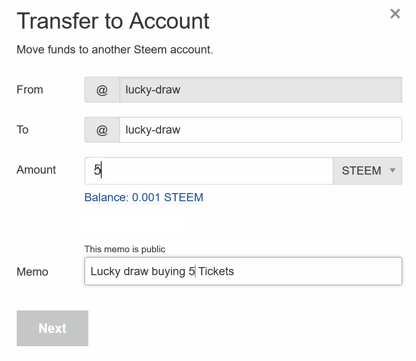This screenshot has width=416, height=361.
Task: Click inside the Amount input box
Action: (209, 171)
